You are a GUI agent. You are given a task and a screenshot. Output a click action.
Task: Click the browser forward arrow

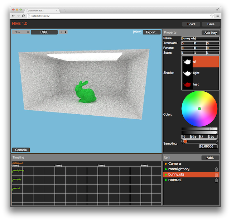18,16
